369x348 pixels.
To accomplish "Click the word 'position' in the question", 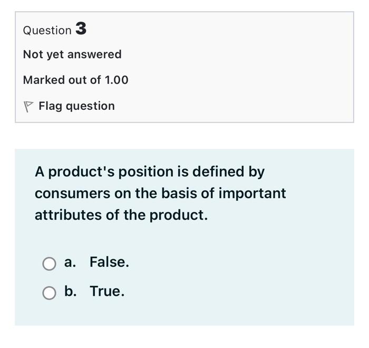I will [145, 172].
